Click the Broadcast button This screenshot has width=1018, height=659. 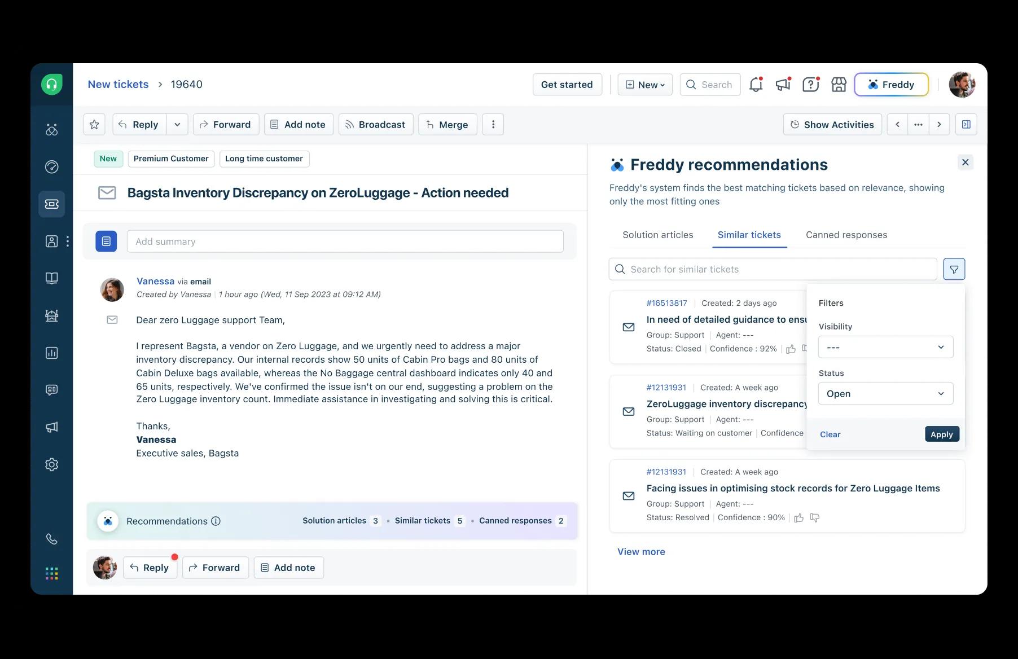click(x=376, y=125)
